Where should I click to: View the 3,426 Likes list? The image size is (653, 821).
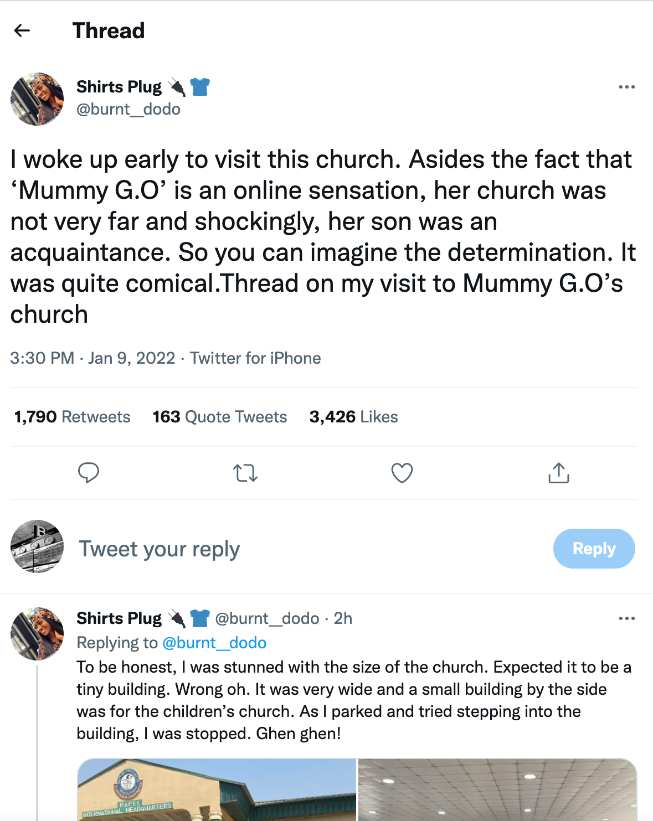[353, 417]
